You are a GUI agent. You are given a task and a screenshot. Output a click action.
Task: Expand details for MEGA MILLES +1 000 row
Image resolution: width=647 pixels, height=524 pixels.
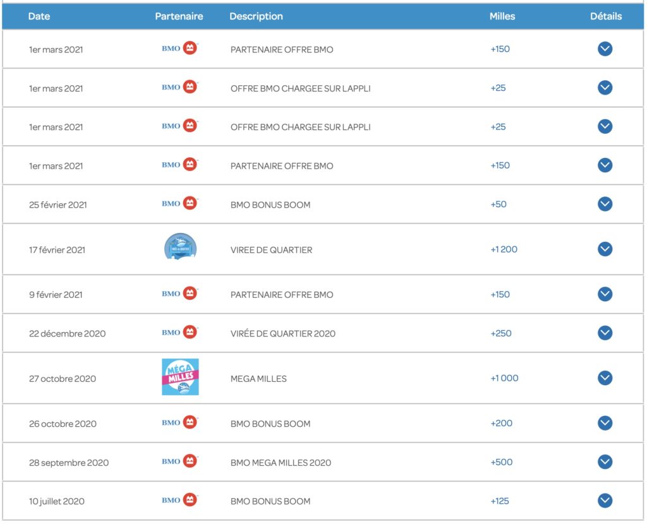(x=605, y=378)
